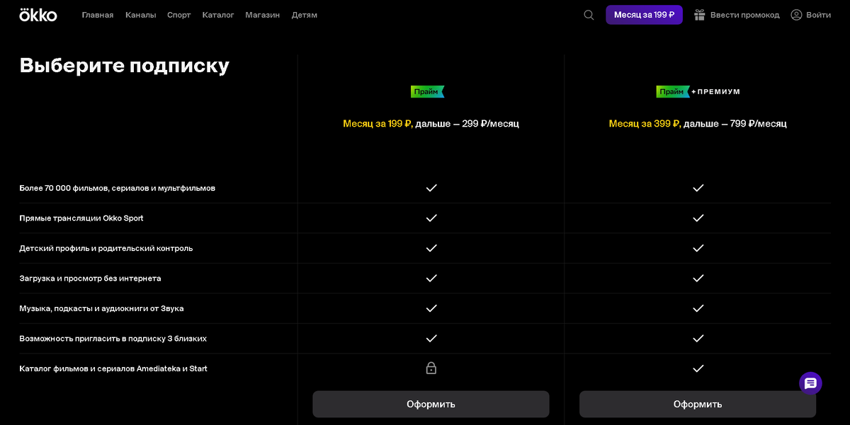The height and width of the screenshot is (425, 850).
Task: Click Ввести промокод link
Action: pos(745,15)
